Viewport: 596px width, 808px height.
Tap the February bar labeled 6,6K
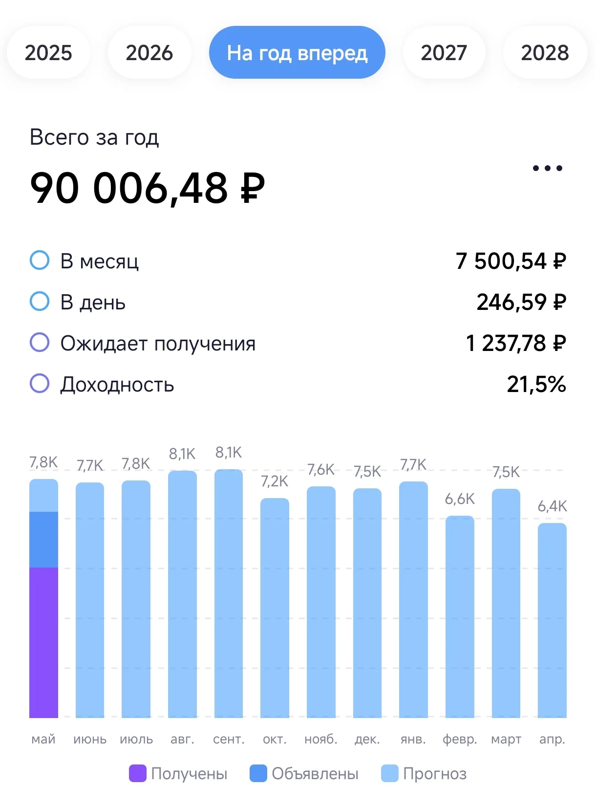[x=460, y=616]
